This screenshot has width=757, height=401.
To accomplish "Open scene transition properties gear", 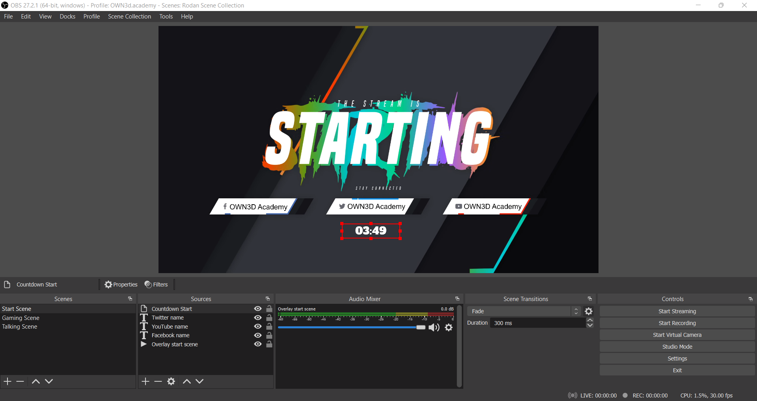I will [x=589, y=311].
